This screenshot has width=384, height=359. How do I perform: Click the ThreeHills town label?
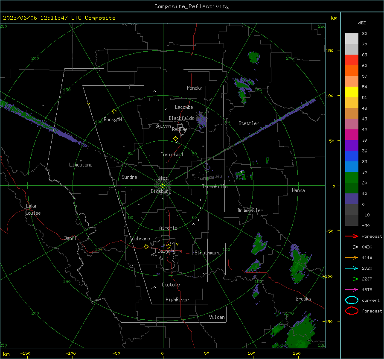(x=215, y=187)
